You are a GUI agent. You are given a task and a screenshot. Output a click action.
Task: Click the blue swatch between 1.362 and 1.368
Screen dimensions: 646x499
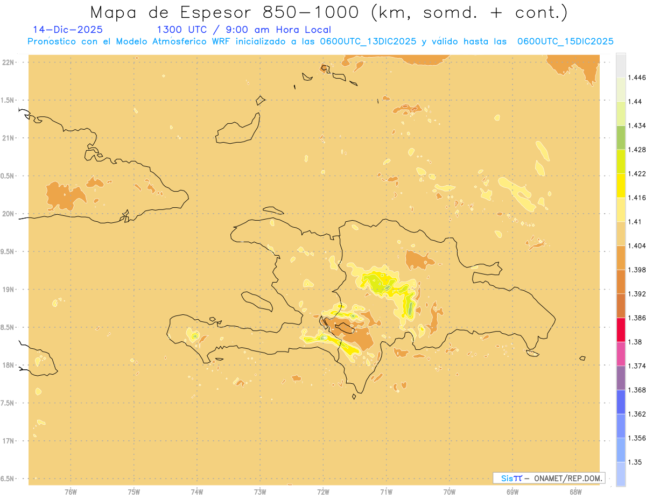click(x=621, y=402)
